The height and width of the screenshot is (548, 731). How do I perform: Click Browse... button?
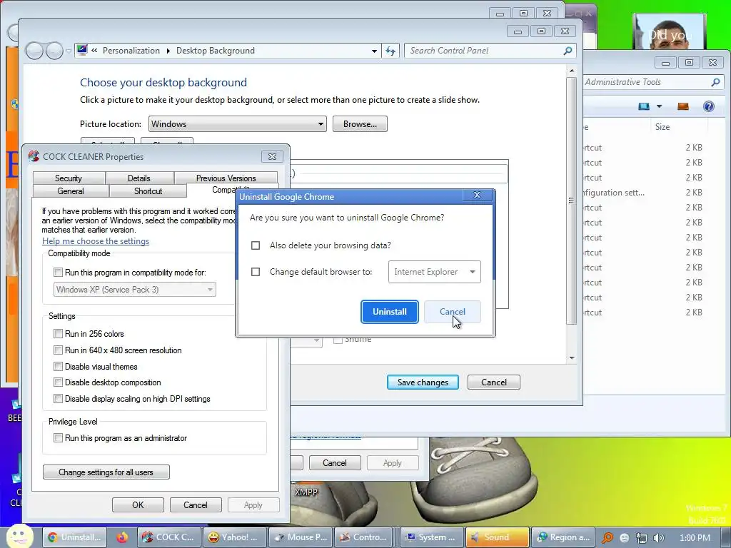coord(360,124)
